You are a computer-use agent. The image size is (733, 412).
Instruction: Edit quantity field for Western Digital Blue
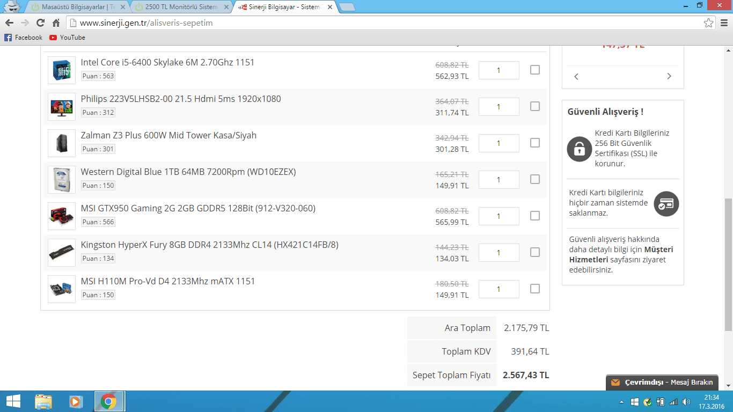(499, 180)
